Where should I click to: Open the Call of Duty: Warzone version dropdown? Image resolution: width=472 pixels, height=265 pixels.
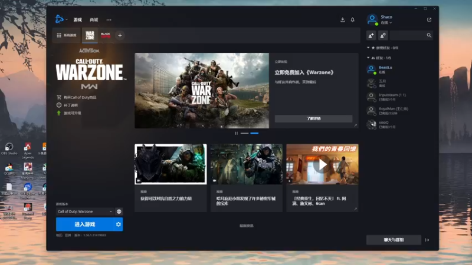(x=84, y=211)
